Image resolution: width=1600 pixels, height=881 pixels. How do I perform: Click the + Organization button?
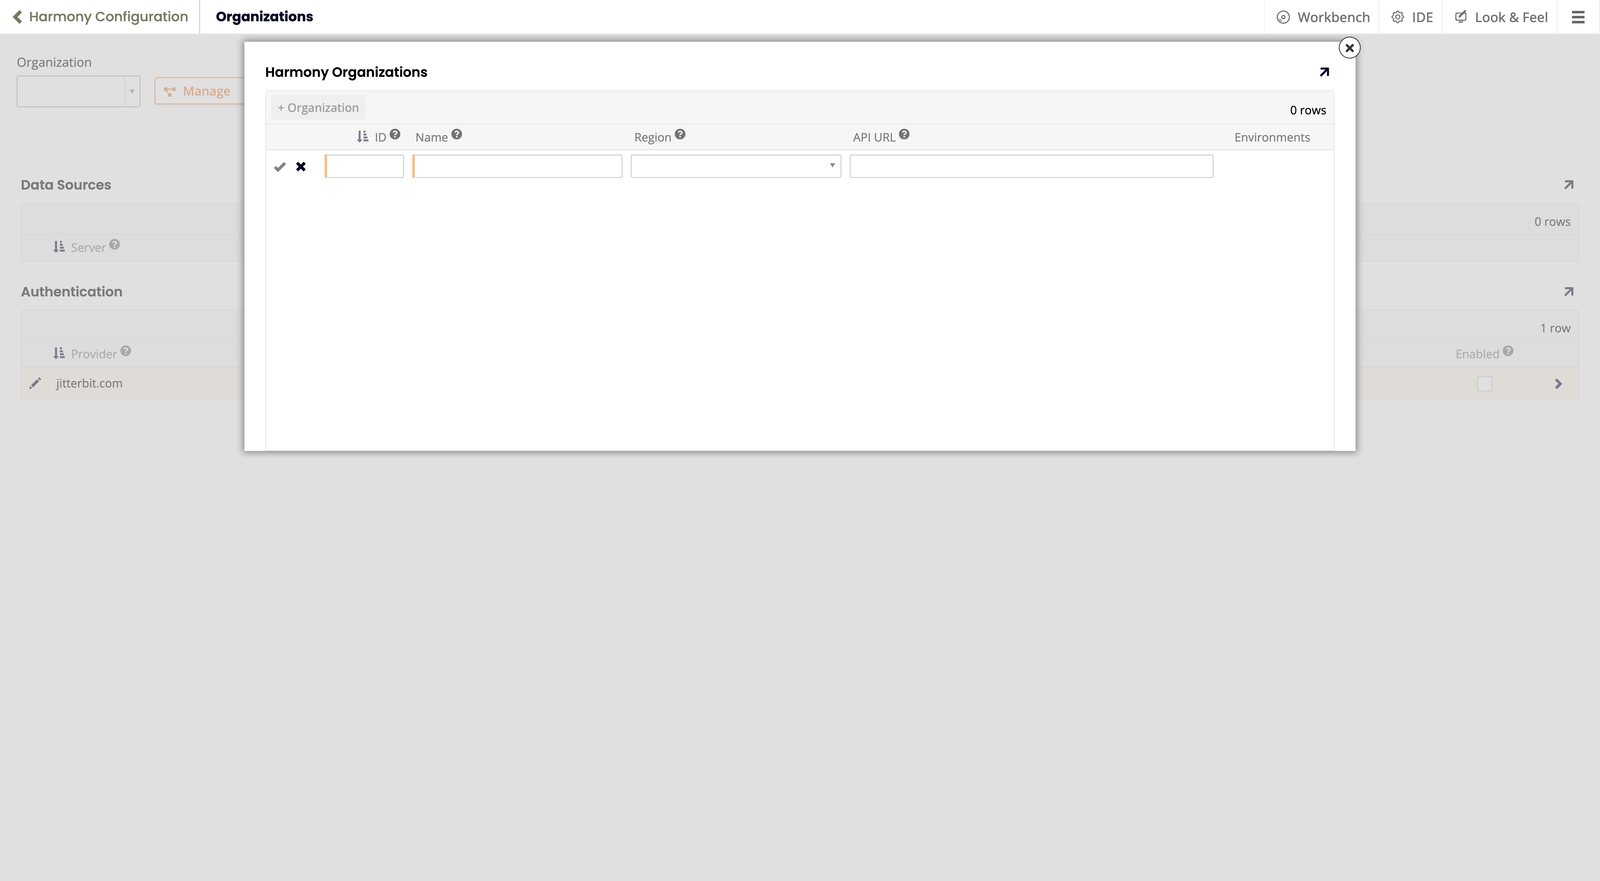coord(318,107)
